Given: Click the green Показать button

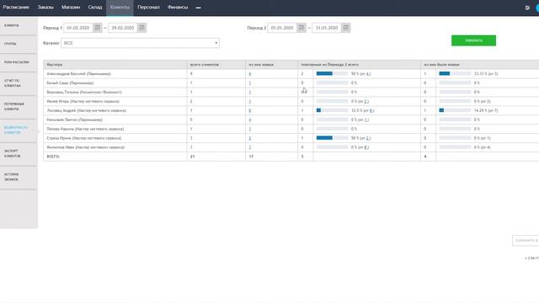Looking at the screenshot, I should 473,40.
